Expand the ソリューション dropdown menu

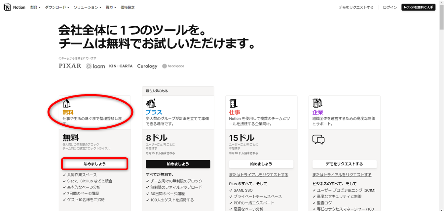pyautogui.click(x=87, y=7)
